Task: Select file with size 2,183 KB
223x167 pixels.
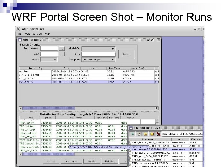Action: click(x=165, y=146)
